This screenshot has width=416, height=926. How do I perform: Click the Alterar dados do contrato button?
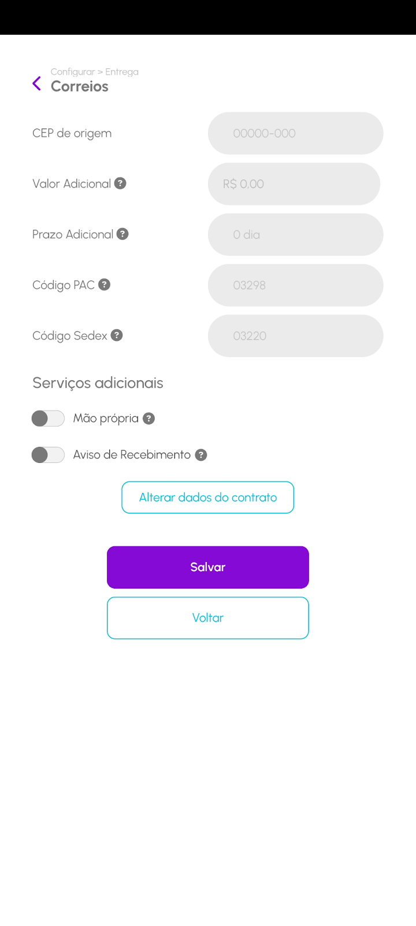point(208,497)
